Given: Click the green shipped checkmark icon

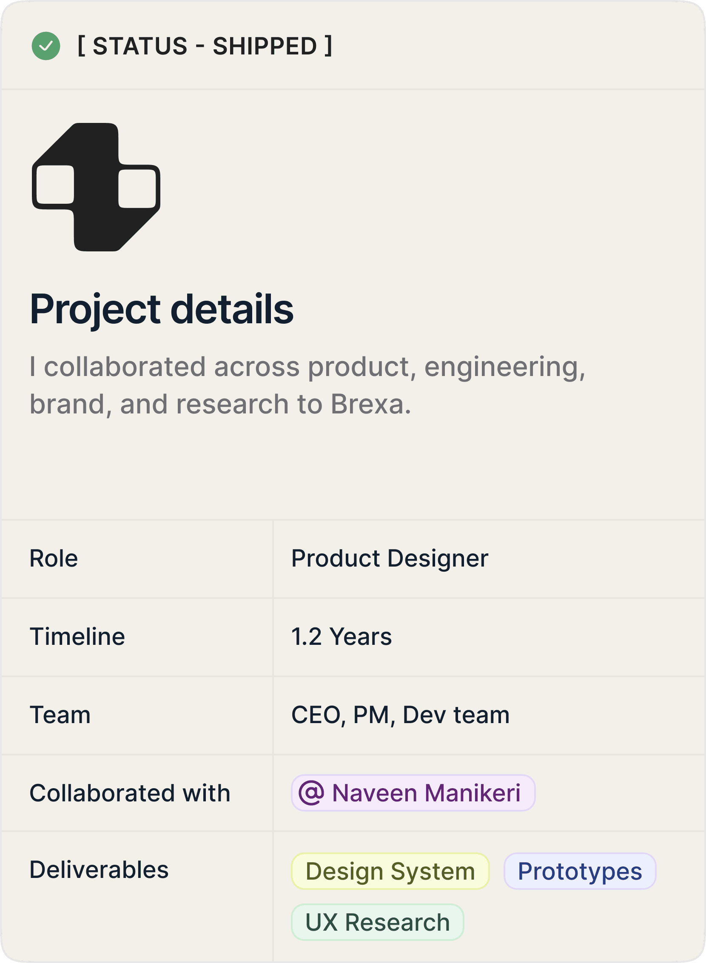Looking at the screenshot, I should (46, 46).
